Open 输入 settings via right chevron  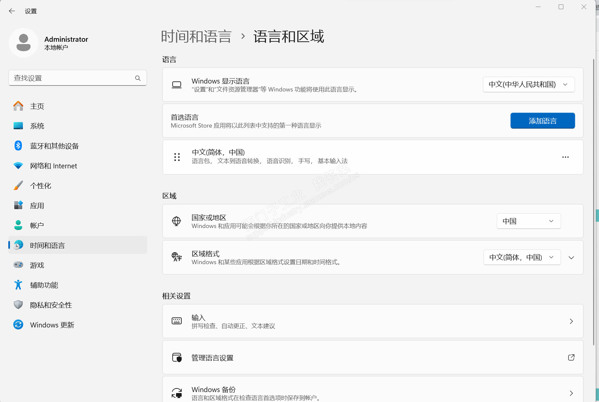(571, 321)
